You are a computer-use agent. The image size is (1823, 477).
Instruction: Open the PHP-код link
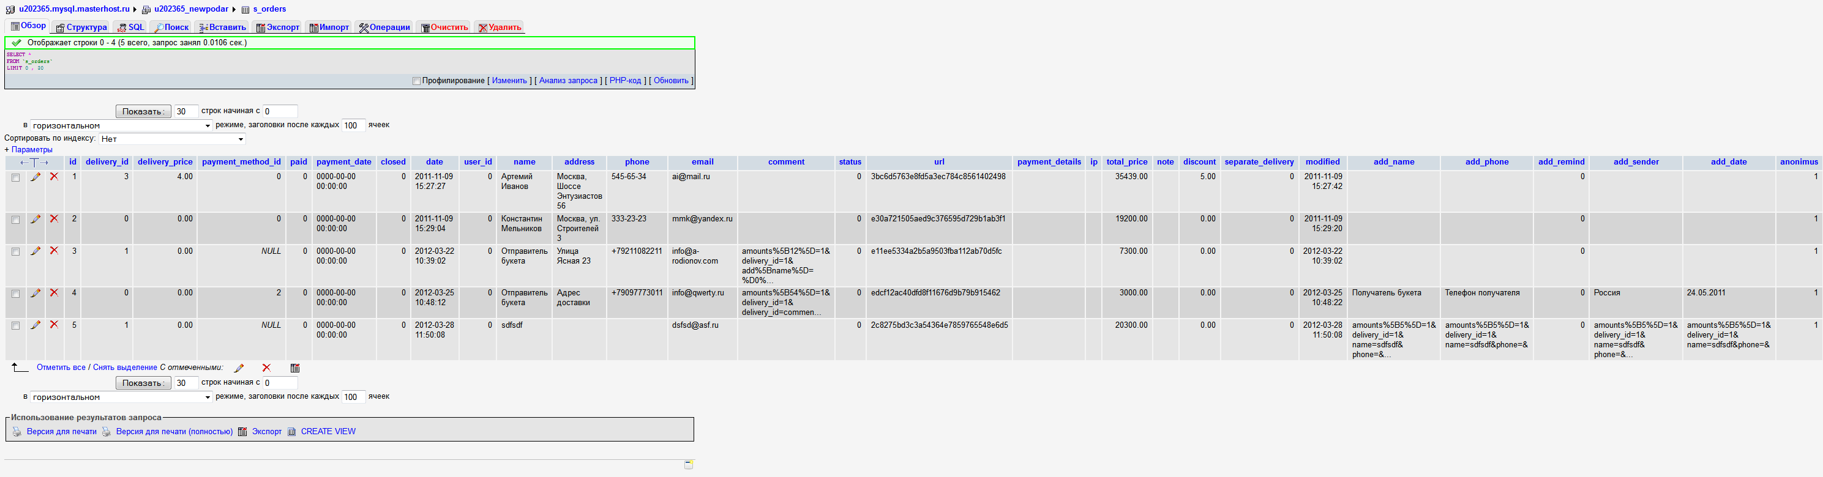point(625,81)
